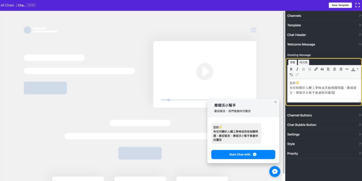Align greeting text right

pyautogui.click(x=341, y=69)
